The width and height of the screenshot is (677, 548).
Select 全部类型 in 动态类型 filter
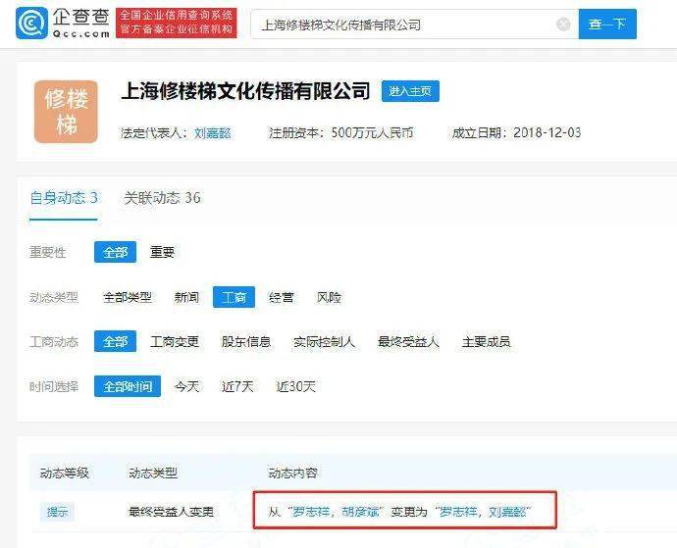(128, 297)
